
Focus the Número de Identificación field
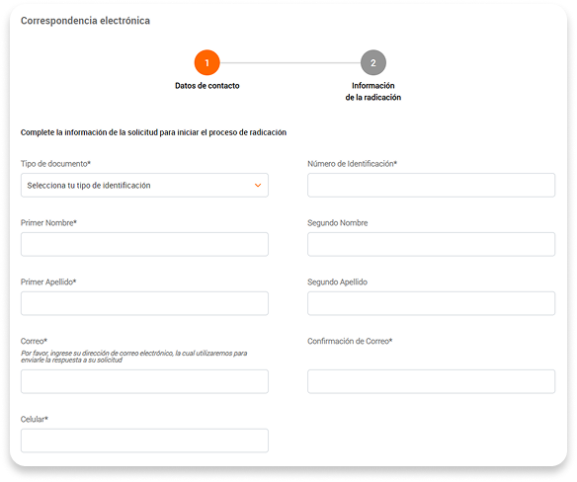point(432,185)
